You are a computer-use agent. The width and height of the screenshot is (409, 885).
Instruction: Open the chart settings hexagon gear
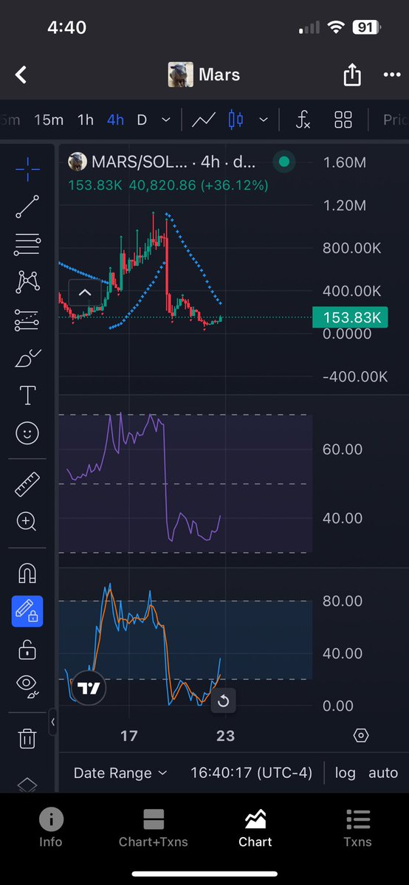[360, 735]
